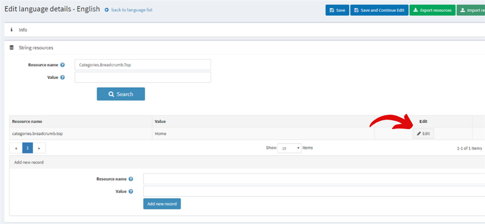The height and width of the screenshot is (224, 485).
Task: Click the Search button
Action: (121, 94)
